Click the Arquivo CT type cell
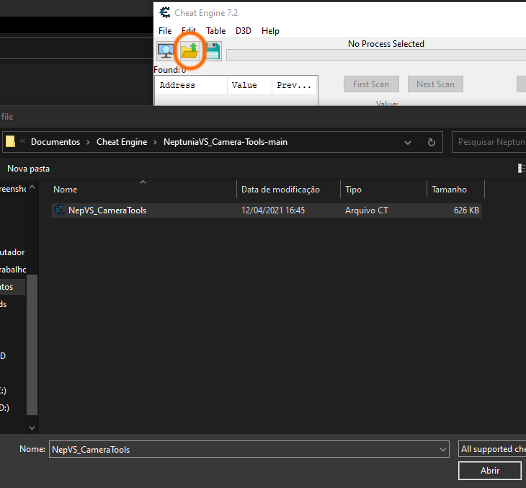526x488 pixels. tap(366, 210)
